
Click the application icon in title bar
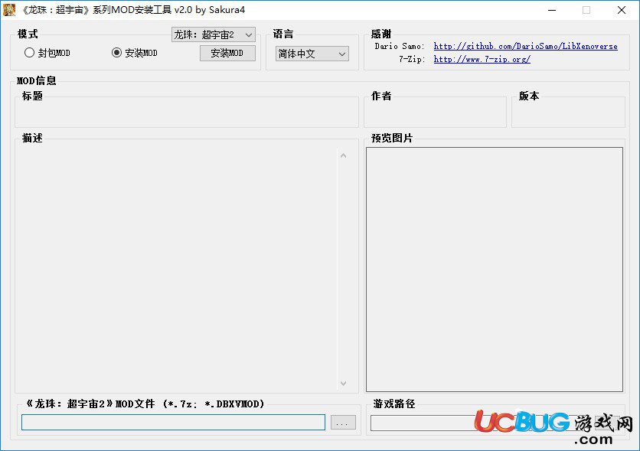coord(9,10)
